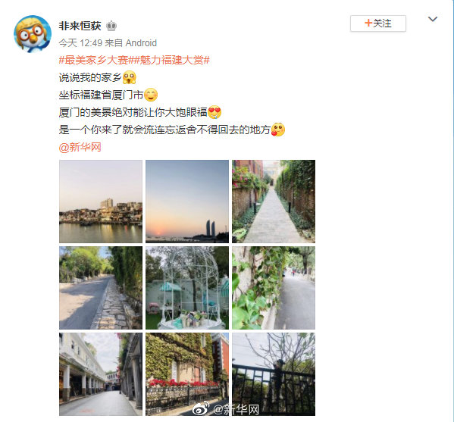
Task: Open the username 非来恒获 profile link
Action: (x=80, y=26)
